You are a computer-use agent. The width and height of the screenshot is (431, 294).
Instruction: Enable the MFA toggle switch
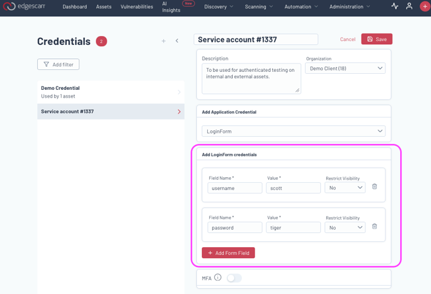[234, 278]
